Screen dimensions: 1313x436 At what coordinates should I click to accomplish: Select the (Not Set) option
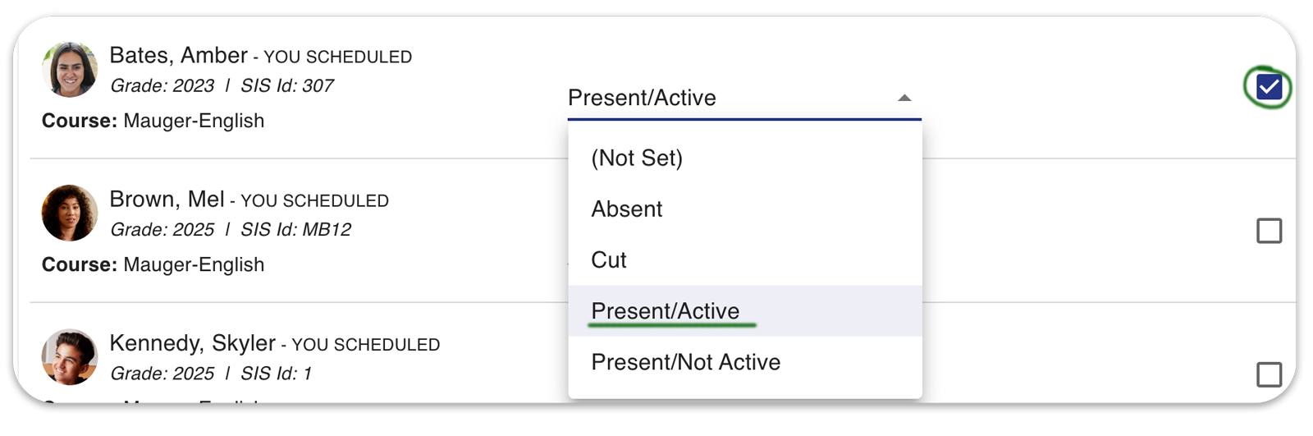coord(745,158)
